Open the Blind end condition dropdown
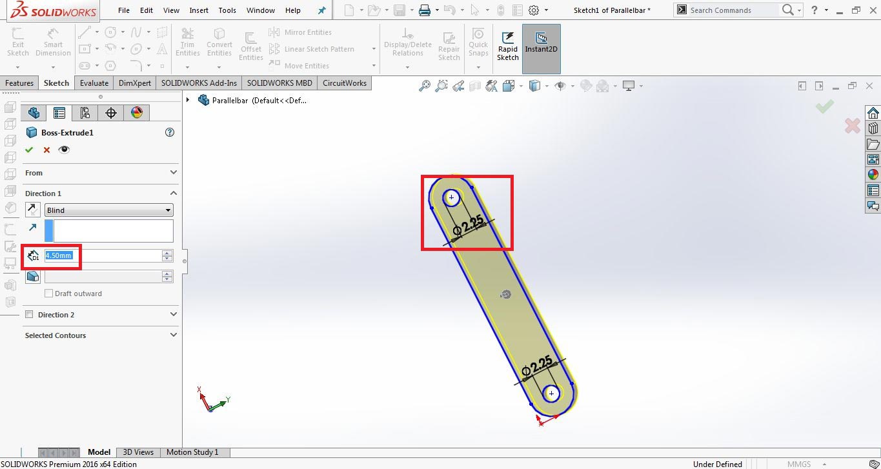This screenshot has width=881, height=469. [109, 210]
